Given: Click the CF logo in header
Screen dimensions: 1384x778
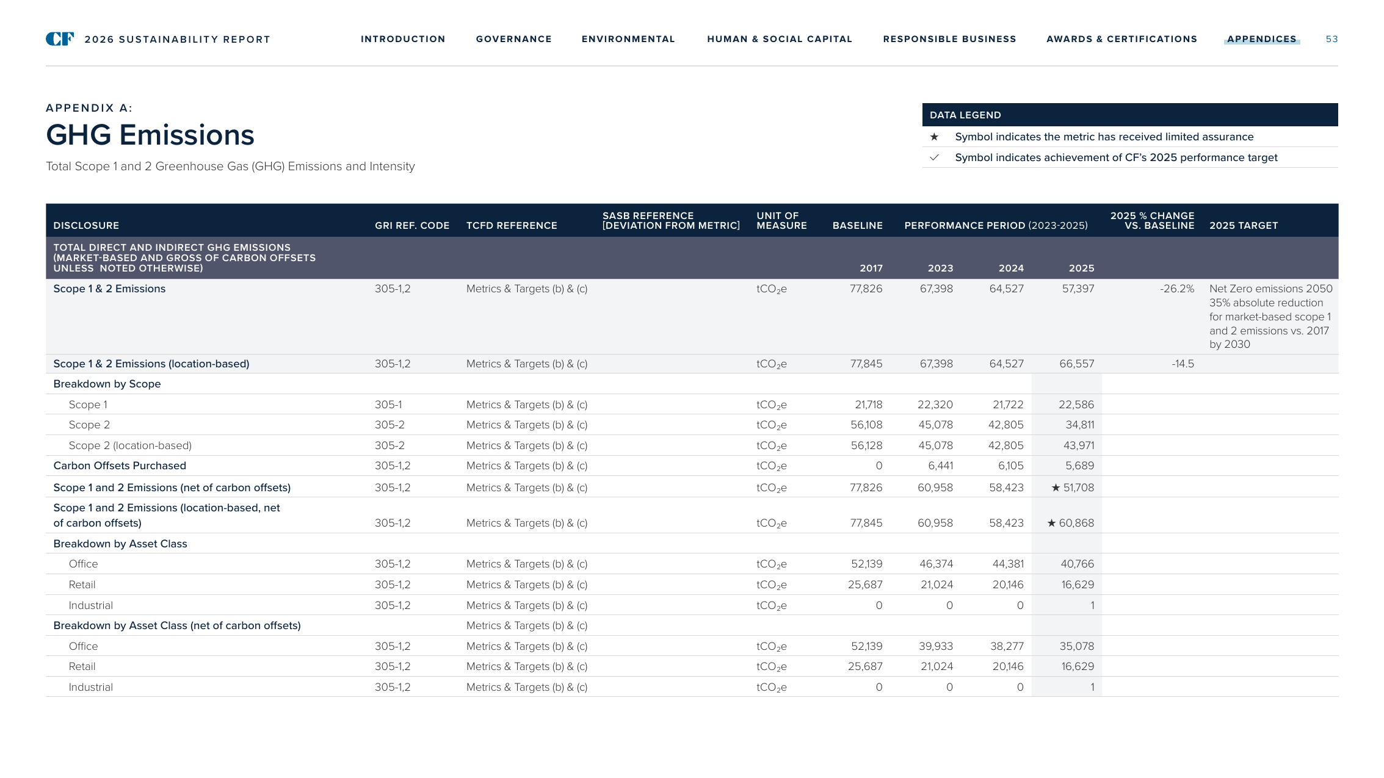Looking at the screenshot, I should 60,39.
